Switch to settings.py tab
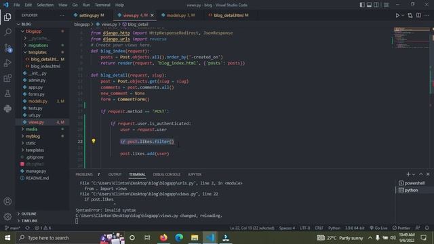The height and width of the screenshot is (244, 434). (x=92, y=16)
